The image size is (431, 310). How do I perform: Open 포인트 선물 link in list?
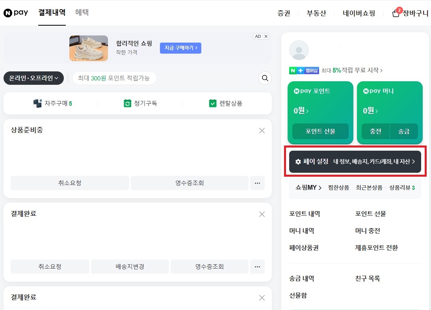pyautogui.click(x=371, y=214)
